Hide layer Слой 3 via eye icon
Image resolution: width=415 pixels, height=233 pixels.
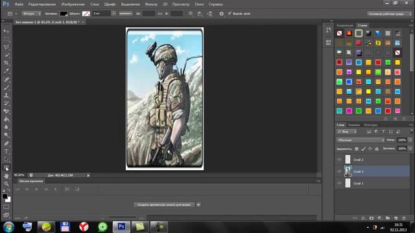(x=339, y=171)
